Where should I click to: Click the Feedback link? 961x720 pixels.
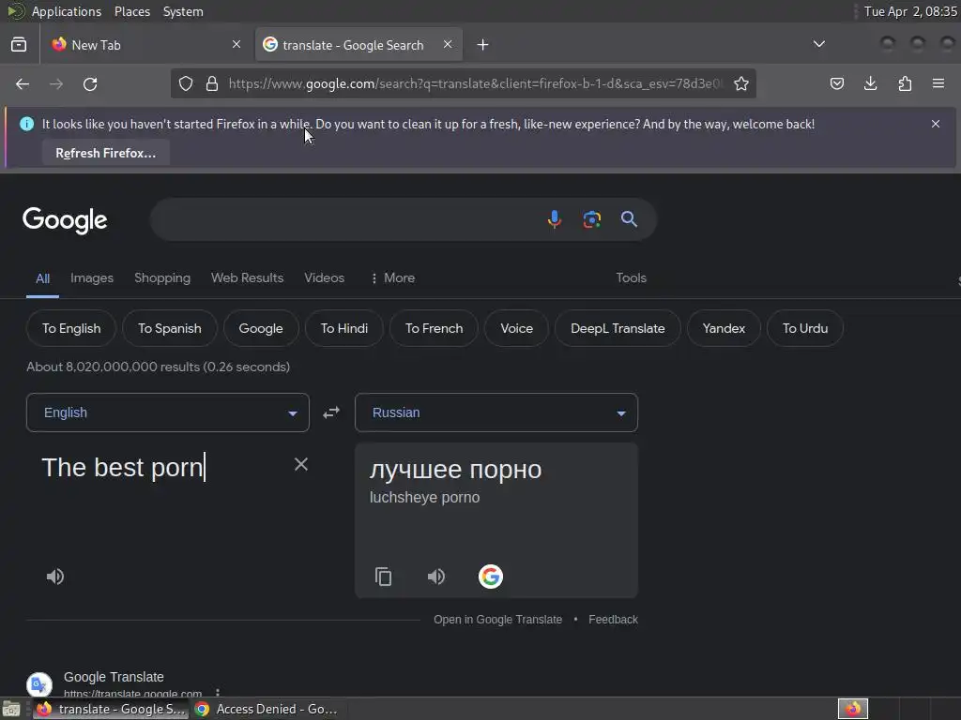coord(614,620)
